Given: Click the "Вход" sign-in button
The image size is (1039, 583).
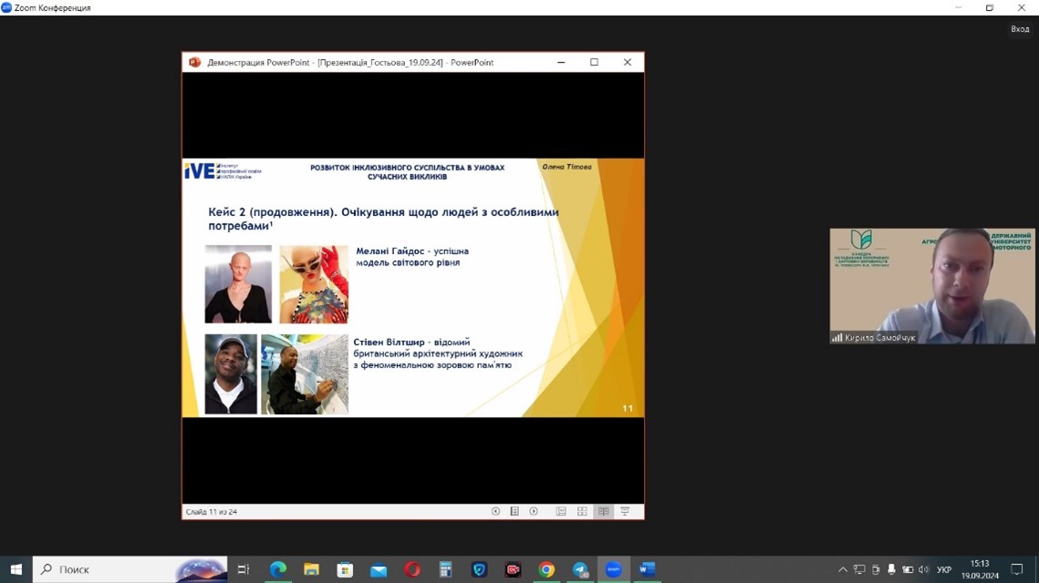Looking at the screenshot, I should (x=1019, y=29).
